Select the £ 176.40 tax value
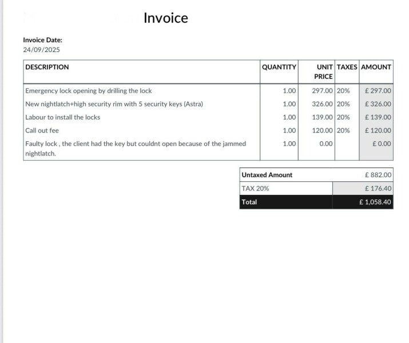The height and width of the screenshot is (343, 409). (378, 188)
